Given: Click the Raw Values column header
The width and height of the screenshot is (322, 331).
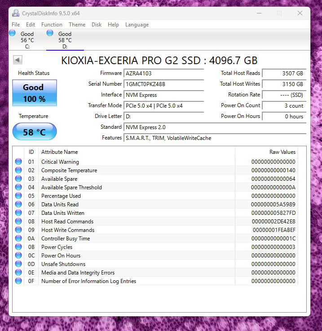Looking at the screenshot, I should click(x=282, y=152).
